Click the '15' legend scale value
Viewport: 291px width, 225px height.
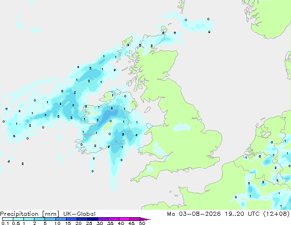pos(68,223)
